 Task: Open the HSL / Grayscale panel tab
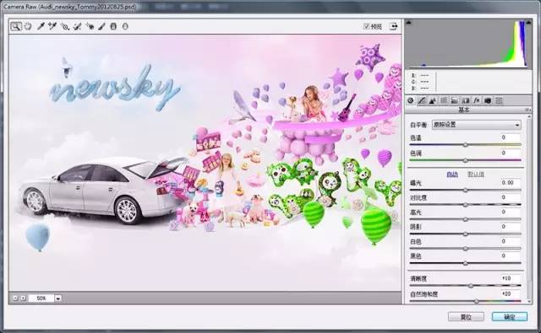pos(444,100)
